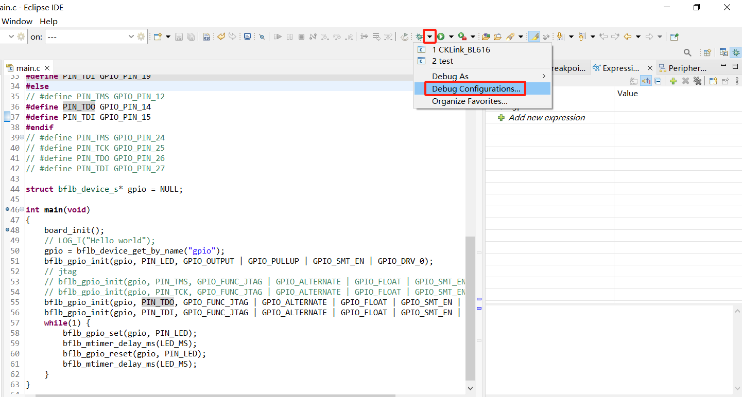Click Collapse All in Expressions view
Screen dimensions: 742x397
point(658,81)
